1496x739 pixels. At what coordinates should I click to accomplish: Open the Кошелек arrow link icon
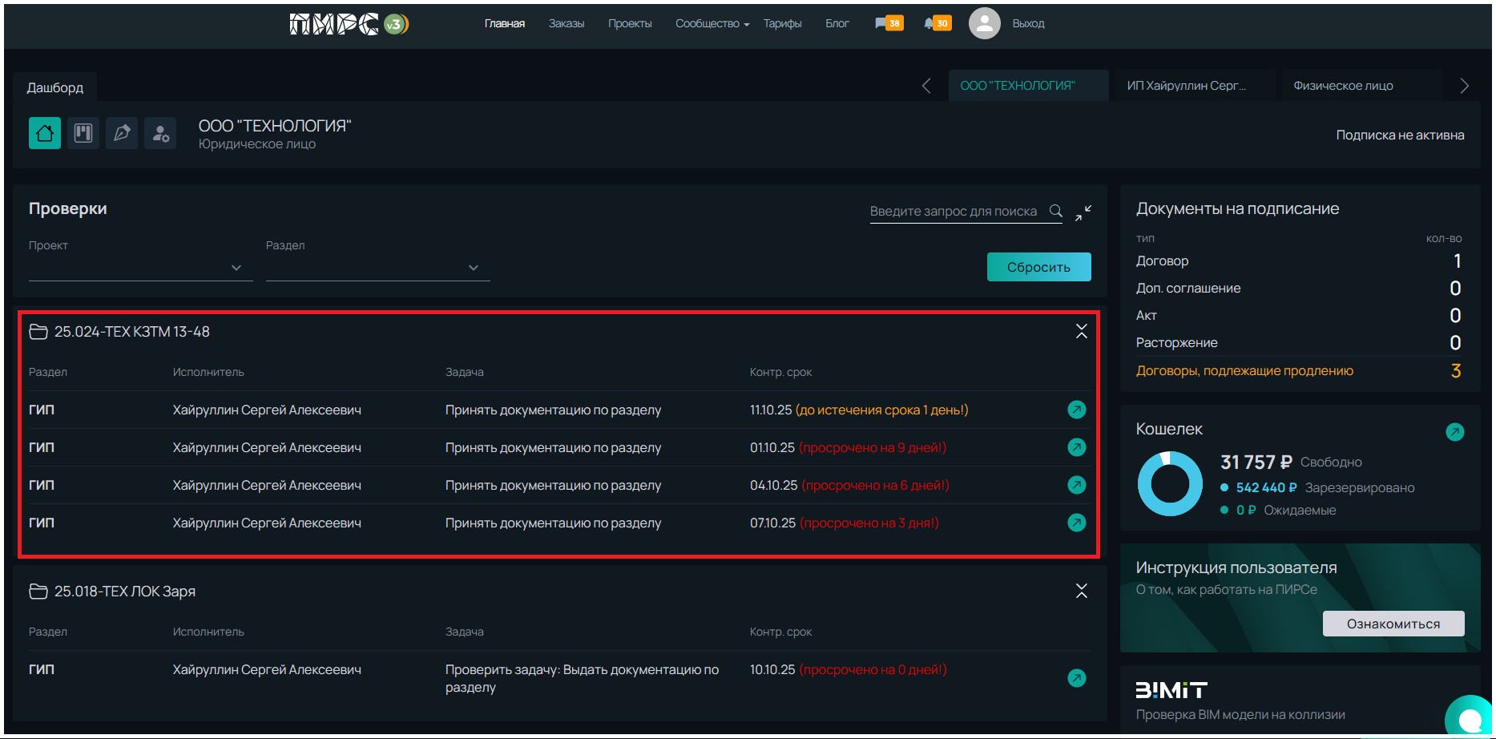(1454, 432)
